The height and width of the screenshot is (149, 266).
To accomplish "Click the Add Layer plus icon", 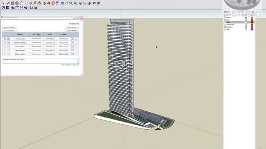I will pyautogui.click(x=225, y=12).
